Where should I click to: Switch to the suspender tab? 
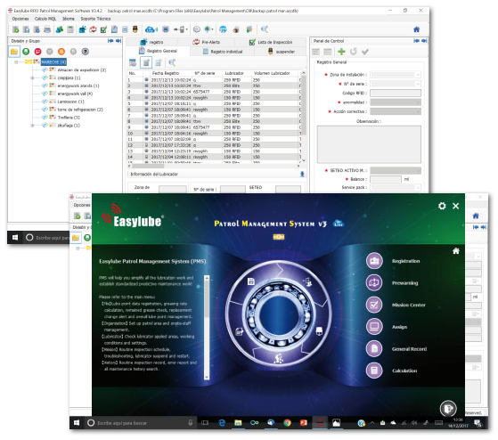(x=282, y=52)
